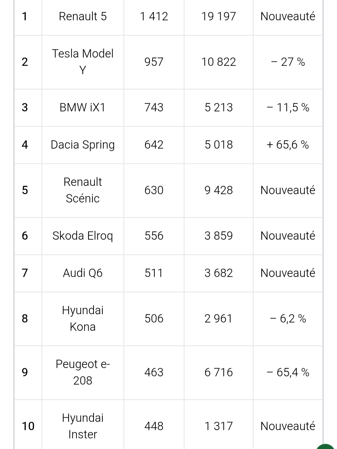Click the − 11,5 % variation cell
The width and height of the screenshot is (337, 449).
point(288,107)
